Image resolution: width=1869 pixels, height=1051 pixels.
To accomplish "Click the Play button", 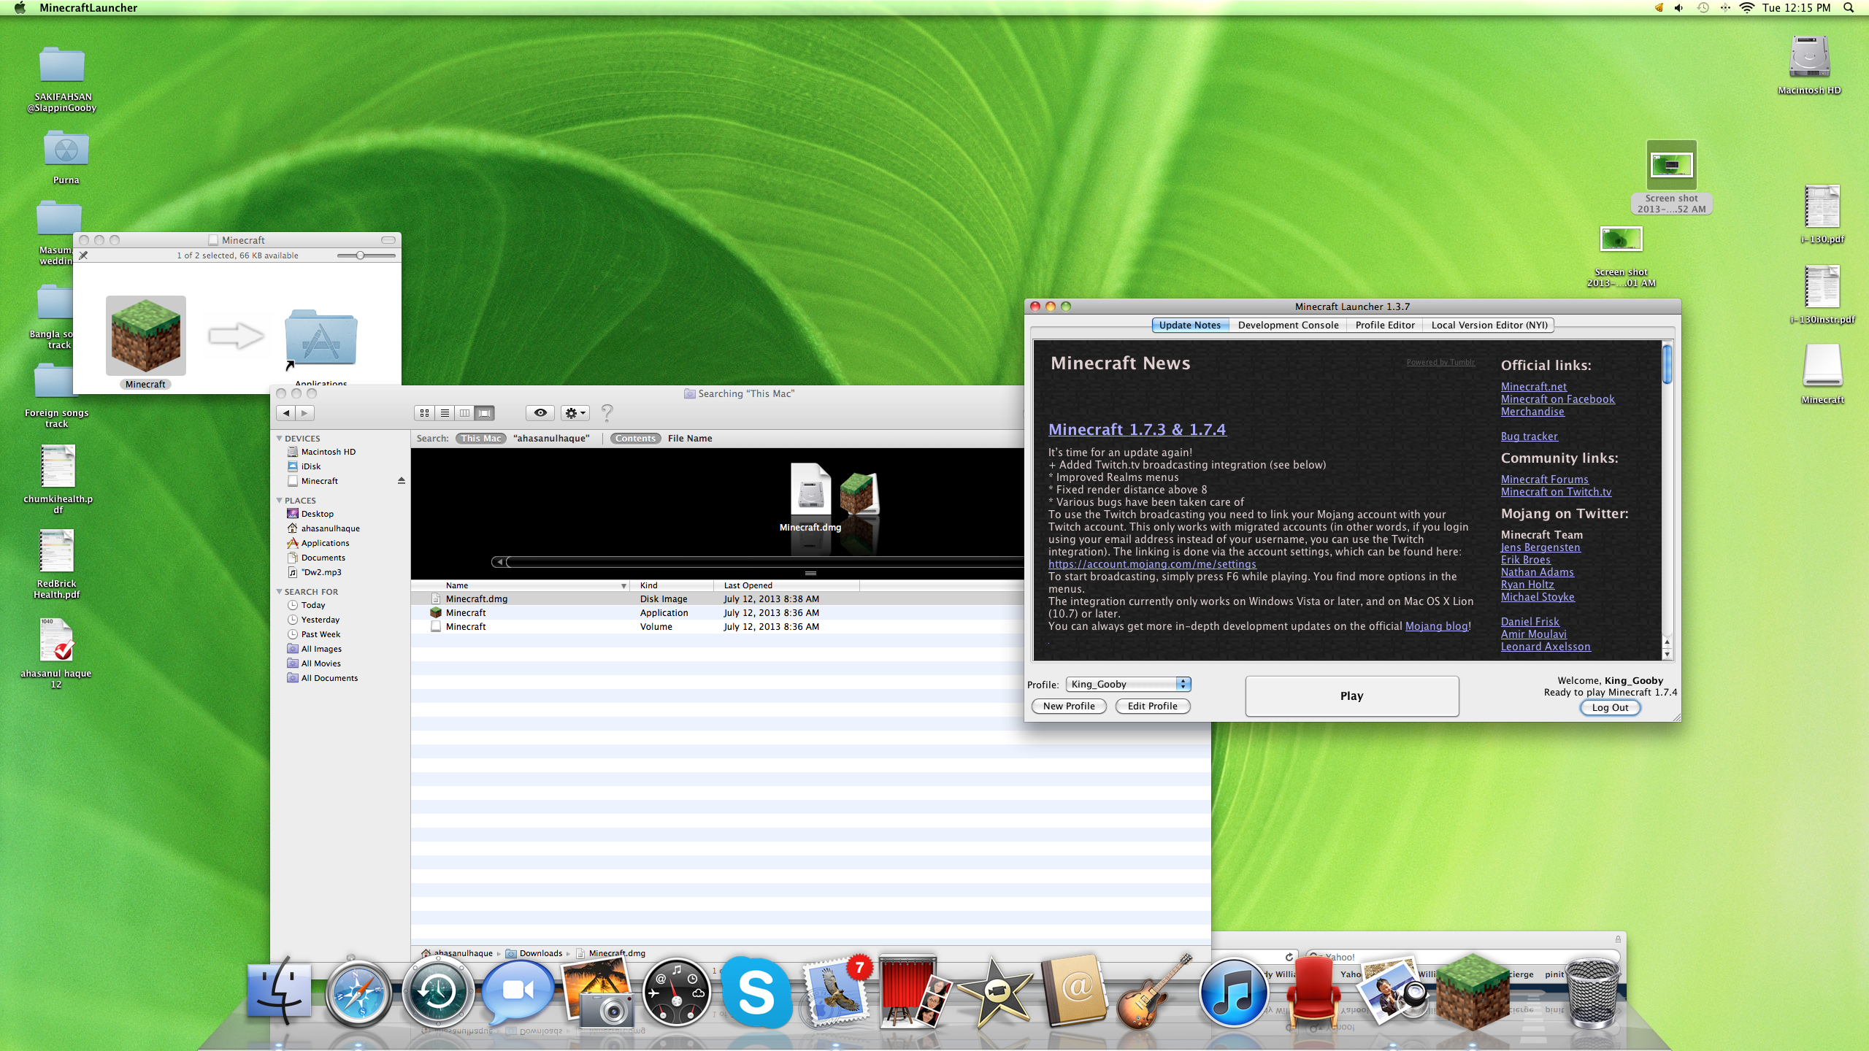I will point(1351,696).
